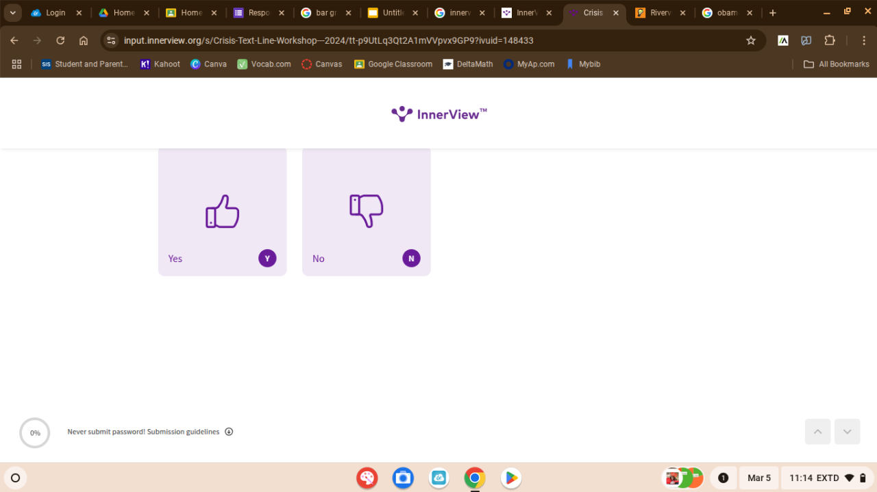Bookmark this page with the star
877x492 pixels.
(x=751, y=40)
